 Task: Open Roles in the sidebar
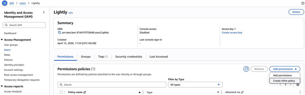tap(7, 55)
